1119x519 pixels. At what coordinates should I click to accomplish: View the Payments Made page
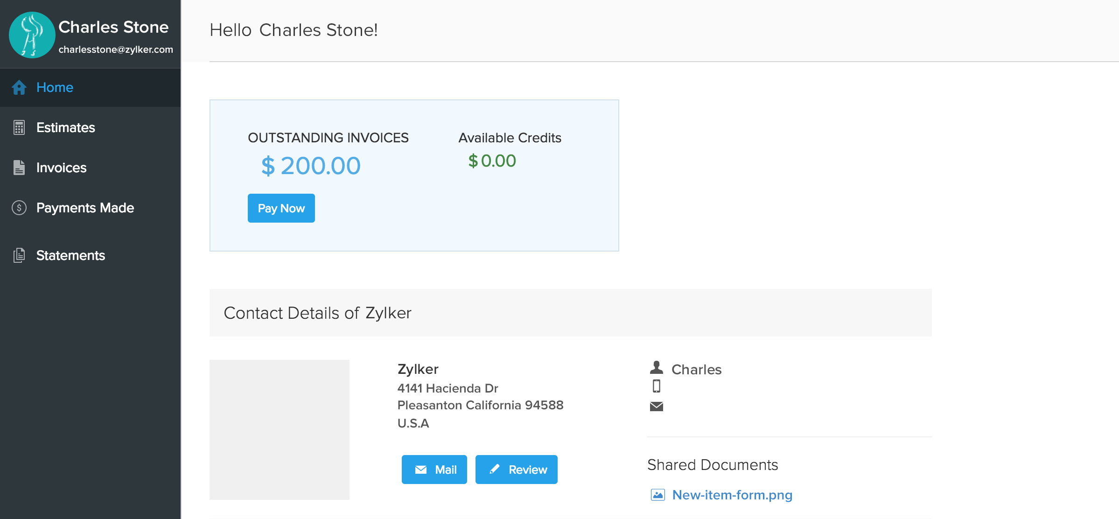click(x=90, y=208)
